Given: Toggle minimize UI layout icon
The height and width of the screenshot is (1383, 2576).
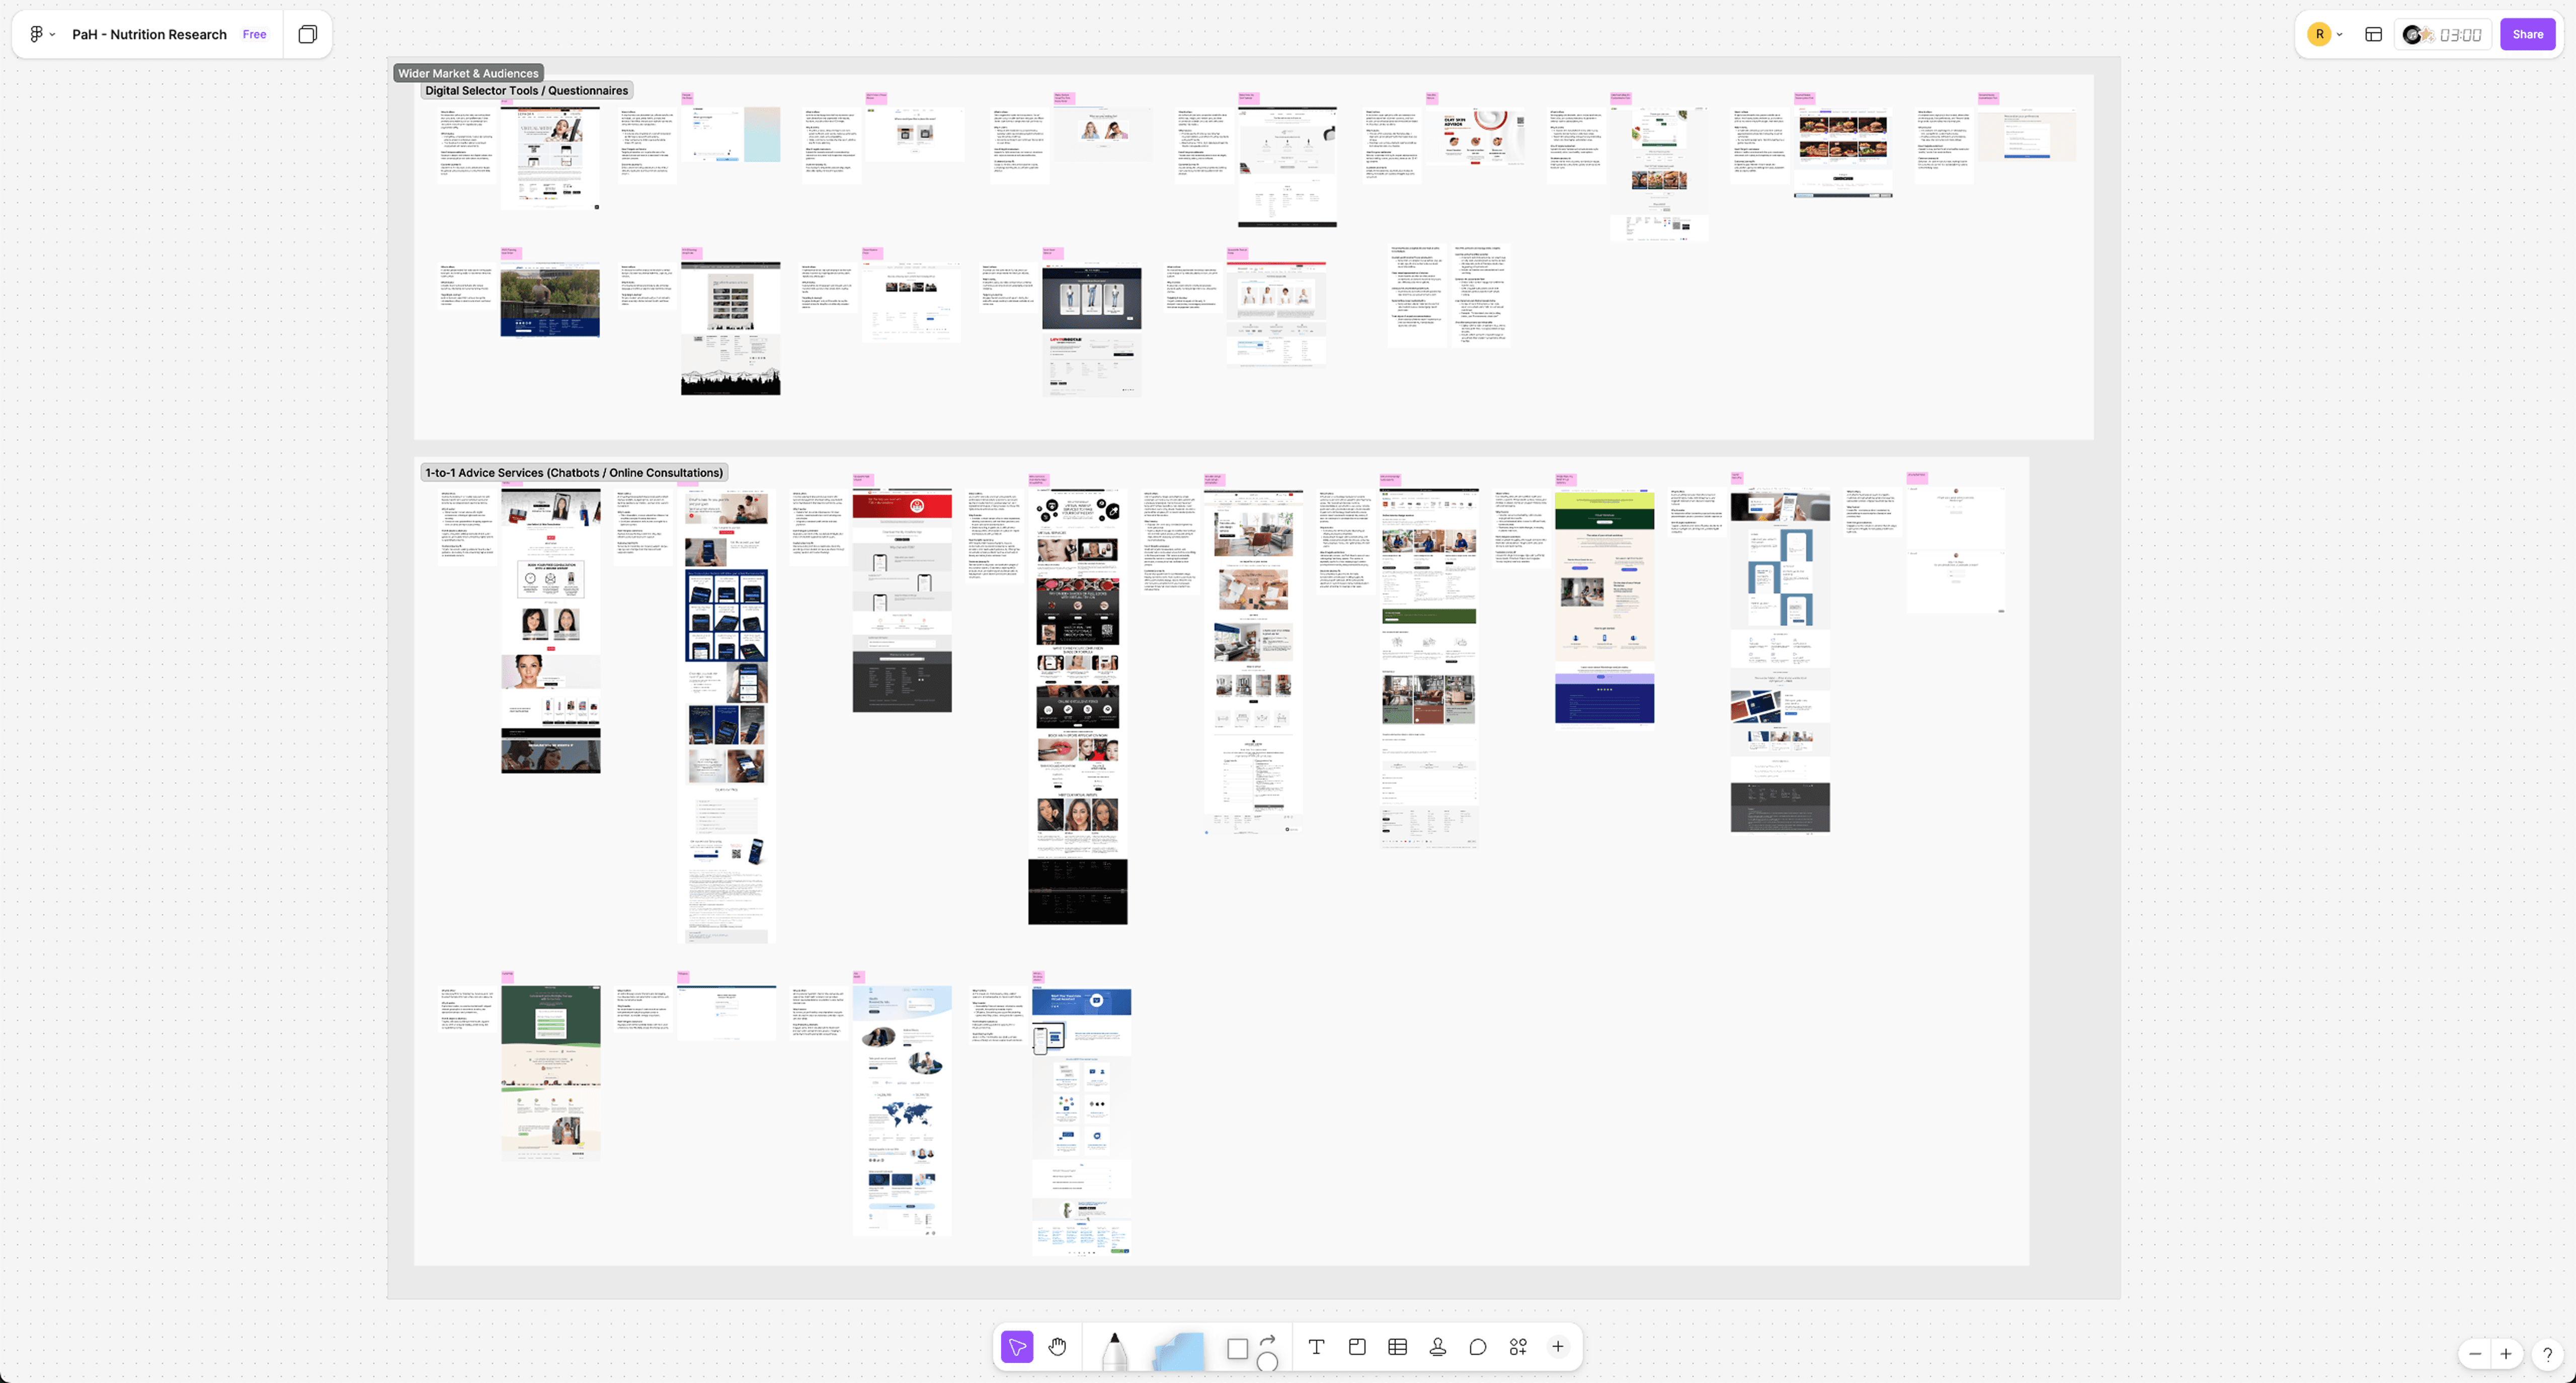Looking at the screenshot, I should 2374,34.
